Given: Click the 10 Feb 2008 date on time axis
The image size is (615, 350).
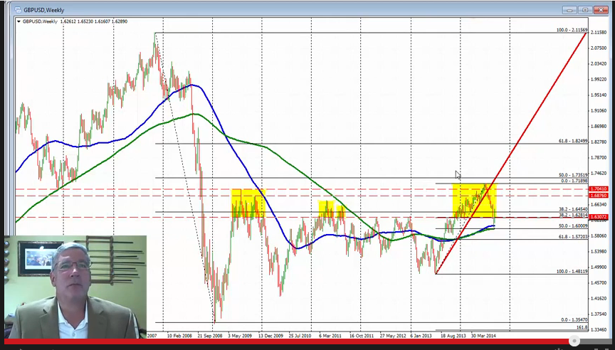Looking at the screenshot, I should pyautogui.click(x=179, y=336).
